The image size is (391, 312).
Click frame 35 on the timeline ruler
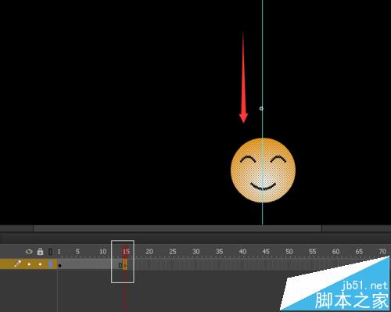tap(219, 252)
